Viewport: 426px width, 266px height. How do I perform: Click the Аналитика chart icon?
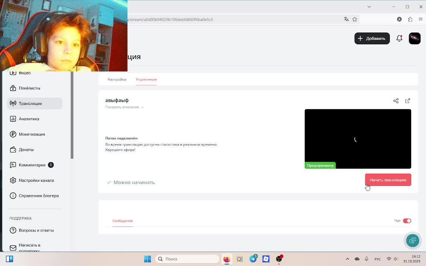(x=13, y=119)
